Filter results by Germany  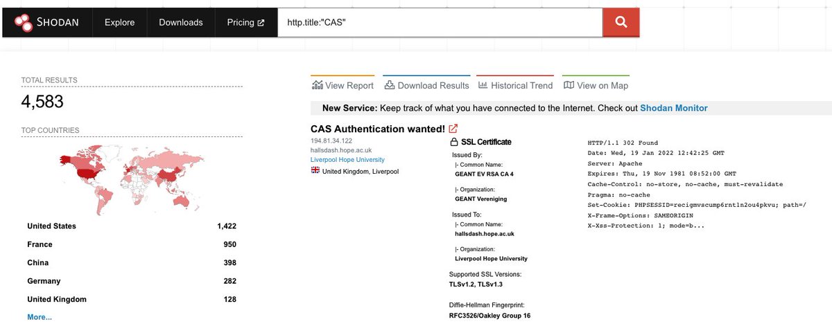pyautogui.click(x=44, y=281)
